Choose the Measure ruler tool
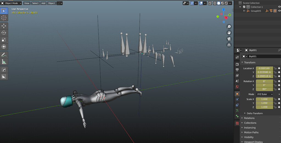The width and height of the screenshot is (281, 143). tap(4, 62)
